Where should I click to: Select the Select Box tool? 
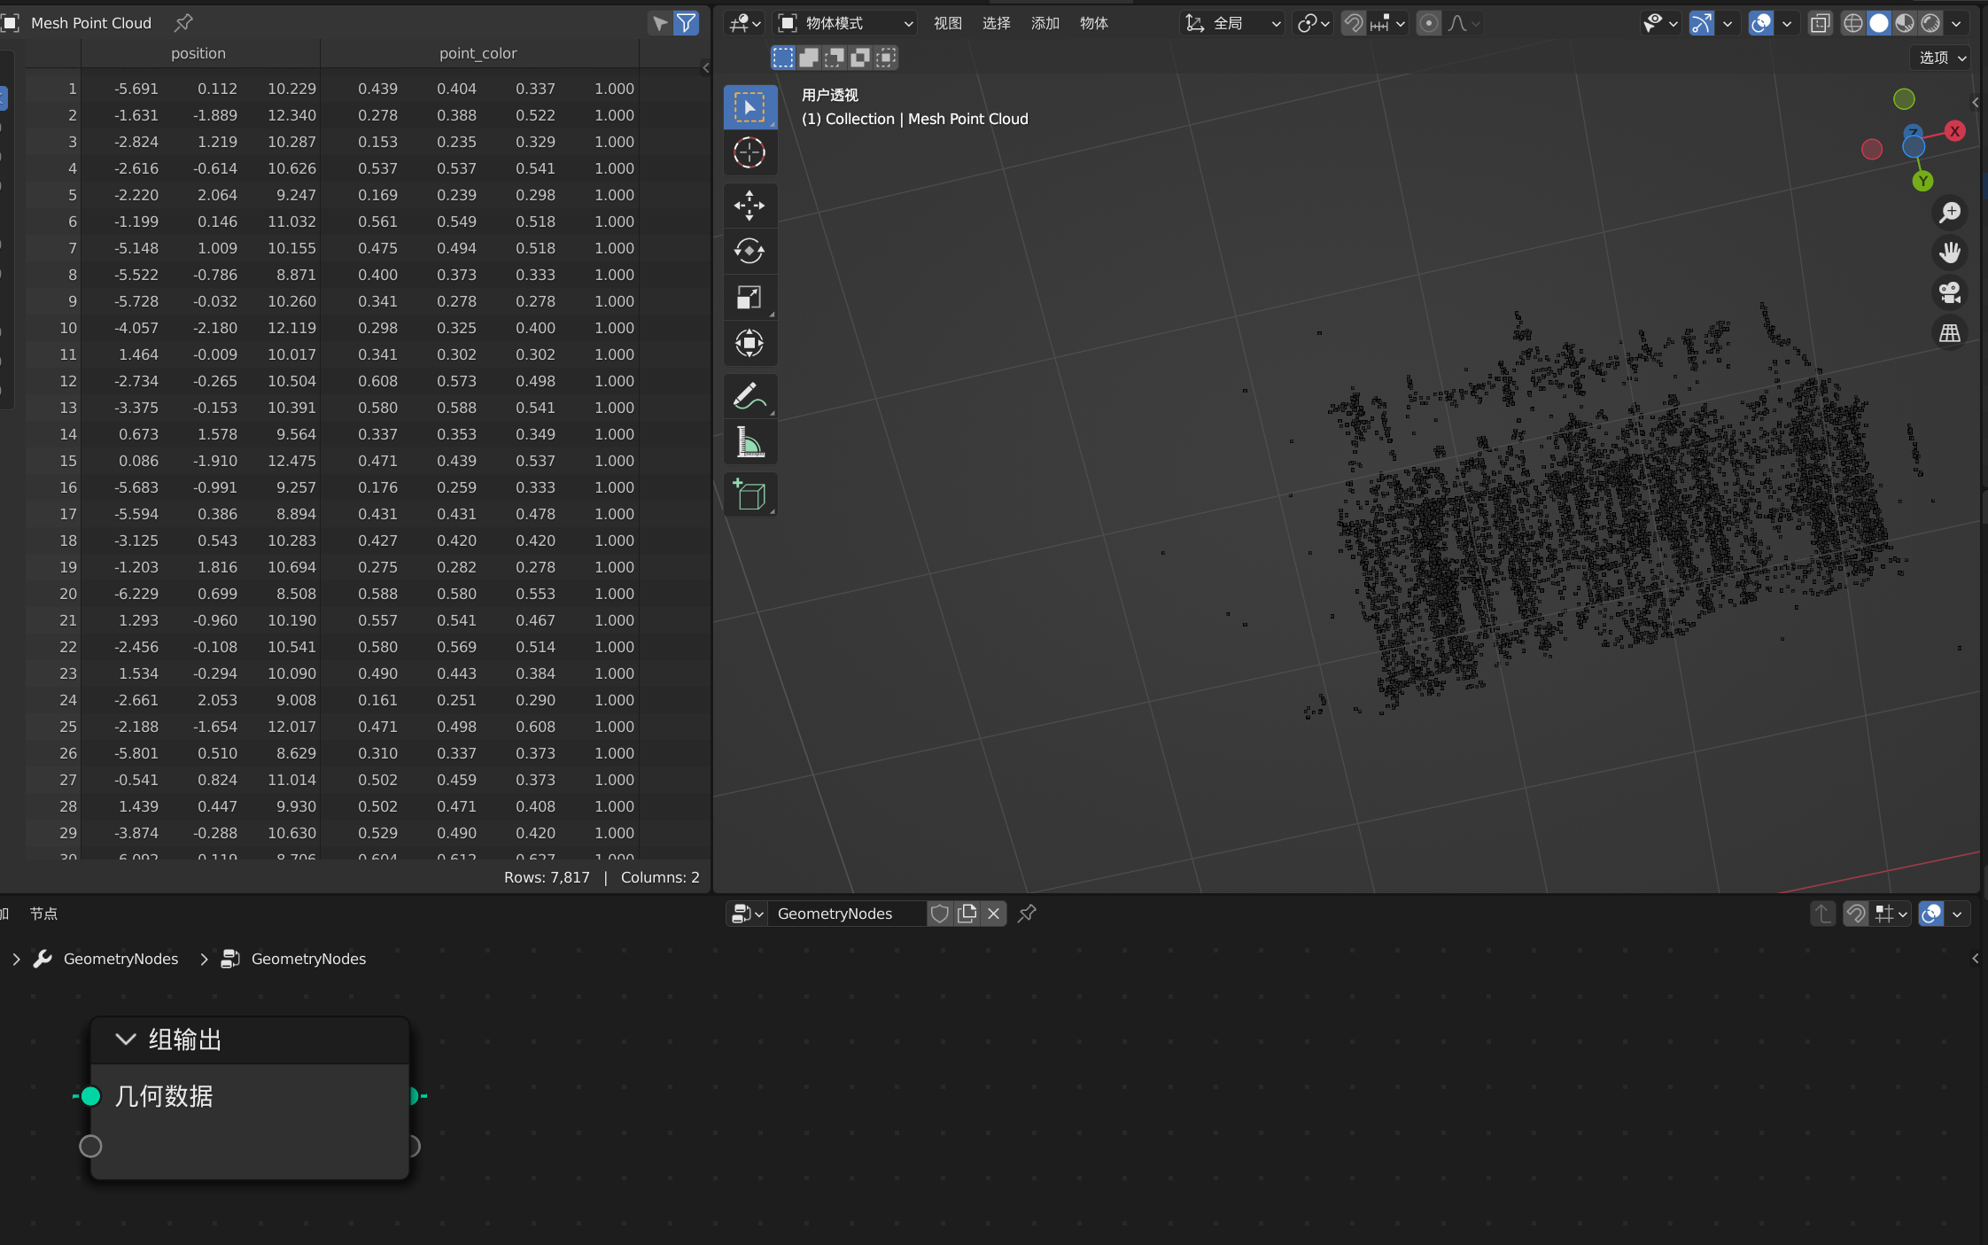point(749,106)
